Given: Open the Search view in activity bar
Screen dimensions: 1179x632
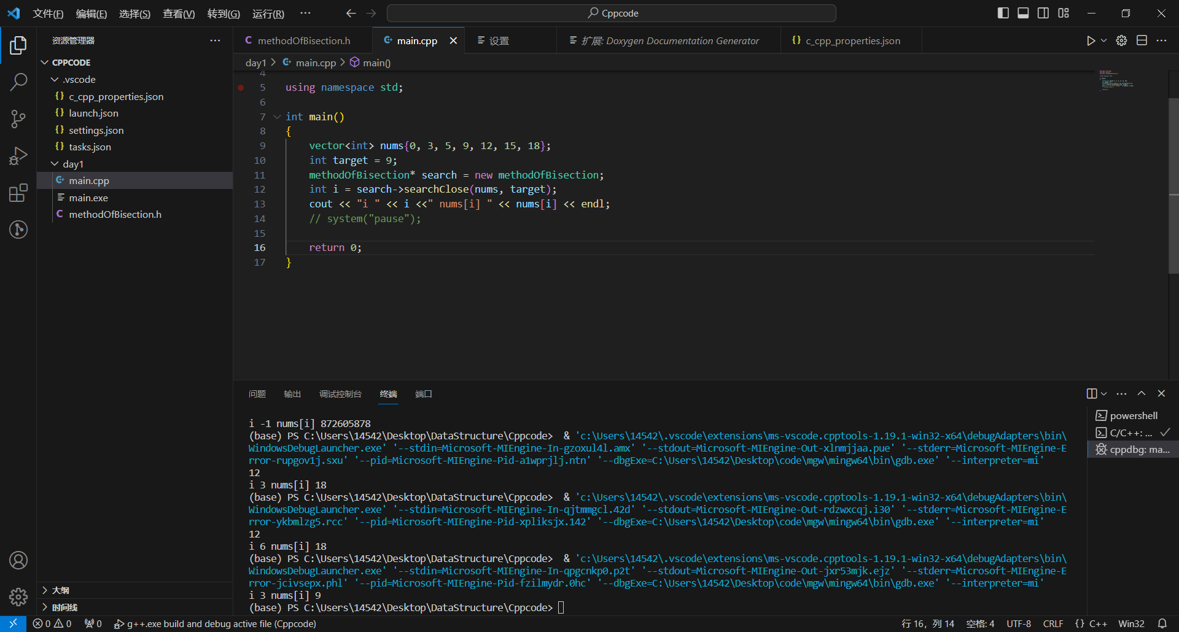Looking at the screenshot, I should pyautogui.click(x=18, y=82).
